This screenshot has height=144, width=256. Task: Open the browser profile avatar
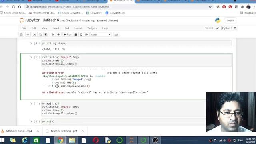pyautogui.click(x=248, y=7)
